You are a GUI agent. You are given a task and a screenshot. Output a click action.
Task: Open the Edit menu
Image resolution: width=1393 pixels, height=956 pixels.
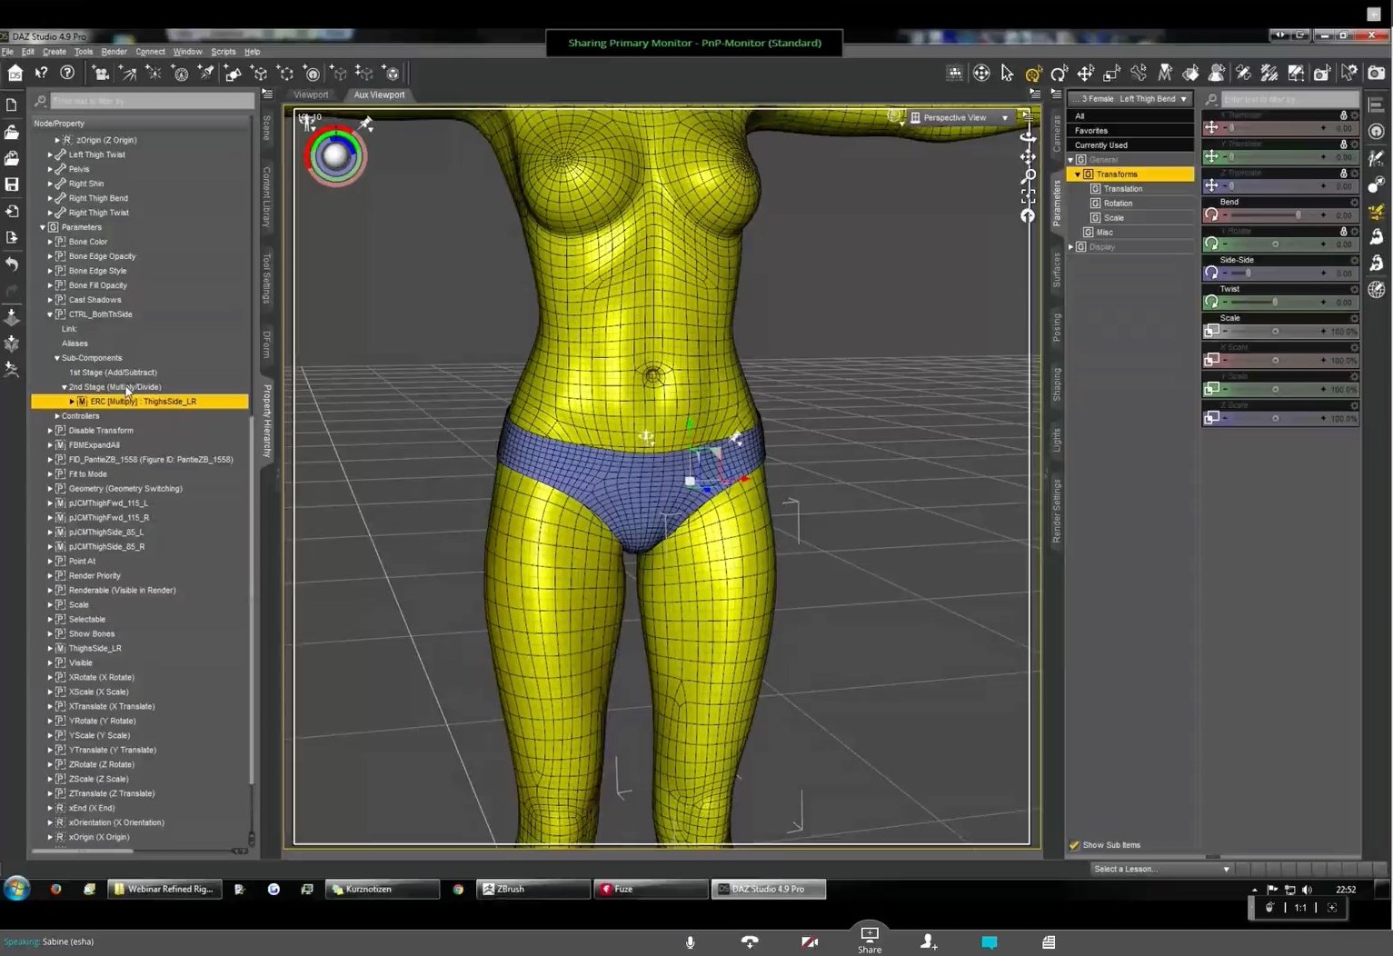28,52
